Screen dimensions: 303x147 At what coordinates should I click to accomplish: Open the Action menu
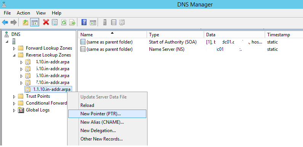click(x=23, y=13)
